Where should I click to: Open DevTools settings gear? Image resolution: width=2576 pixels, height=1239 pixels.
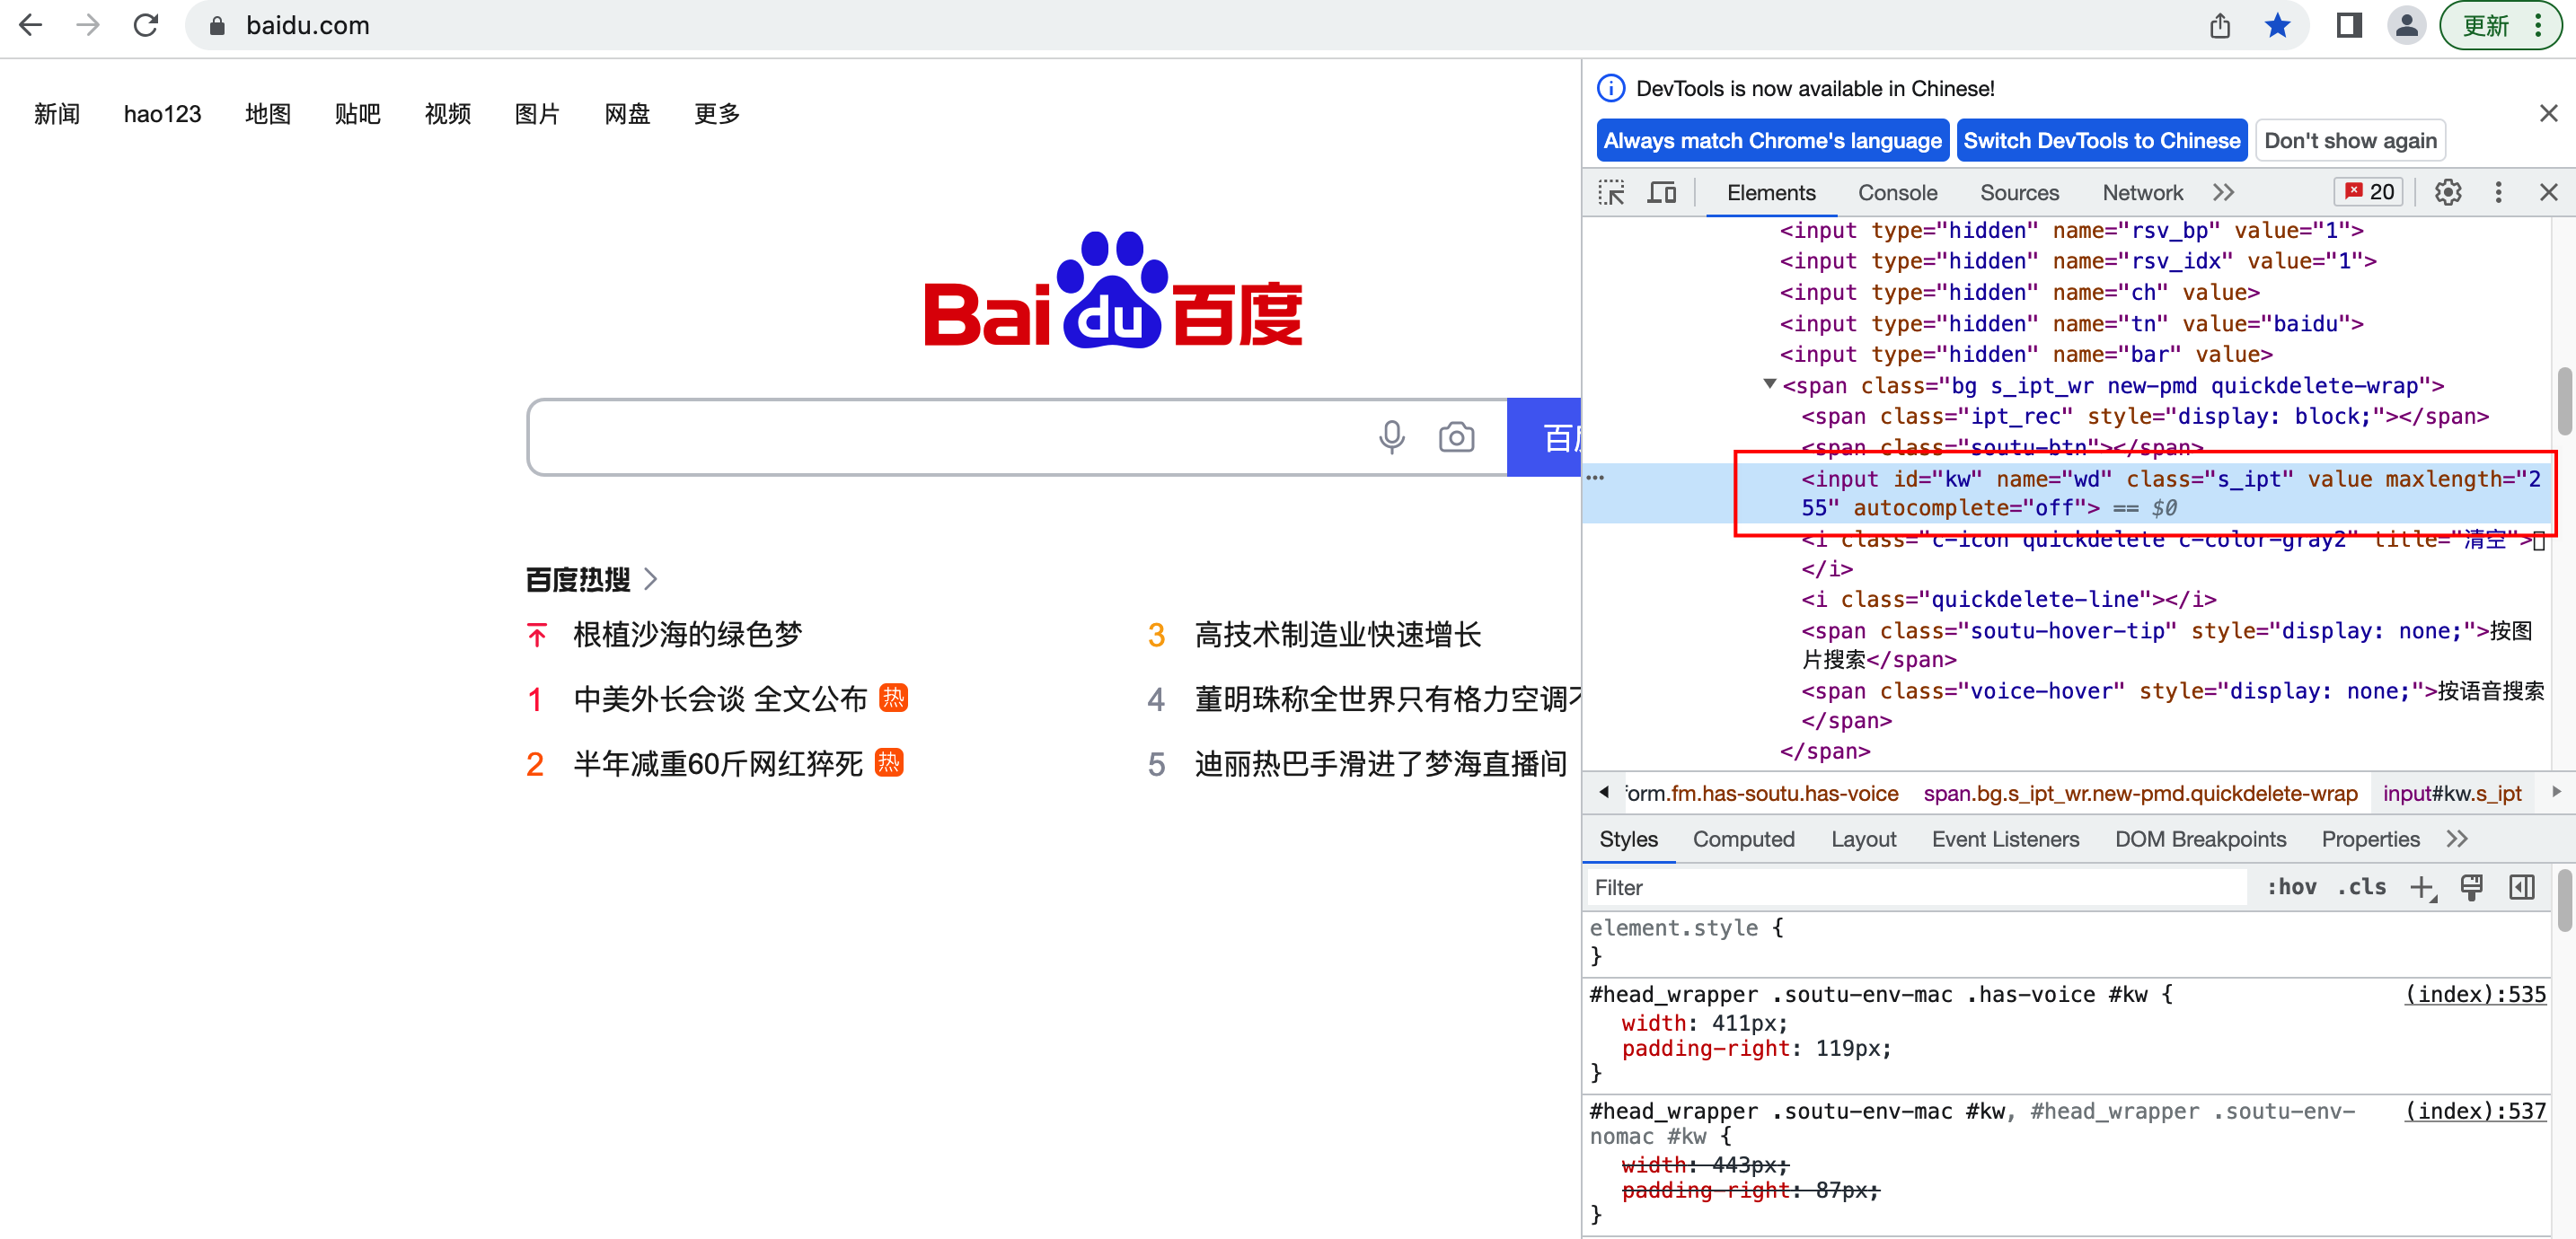[2447, 192]
